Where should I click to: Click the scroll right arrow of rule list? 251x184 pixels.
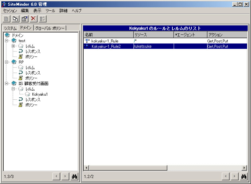(244, 168)
